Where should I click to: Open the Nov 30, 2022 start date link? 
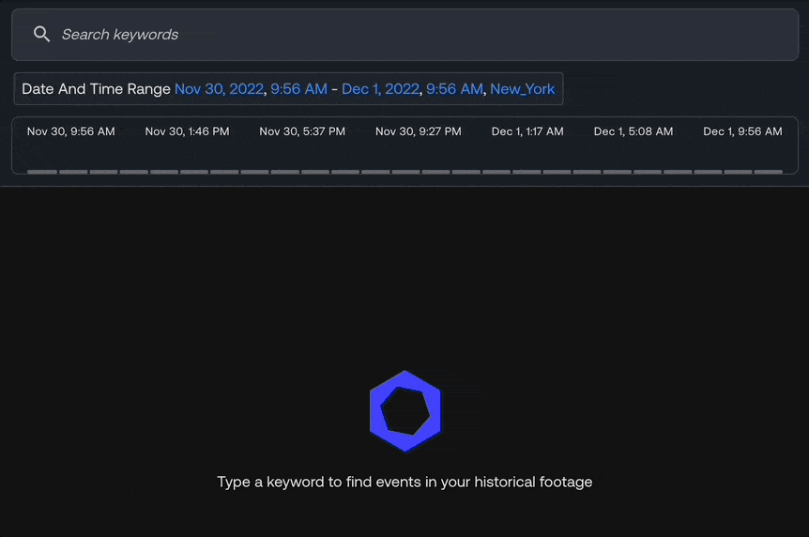click(x=220, y=89)
